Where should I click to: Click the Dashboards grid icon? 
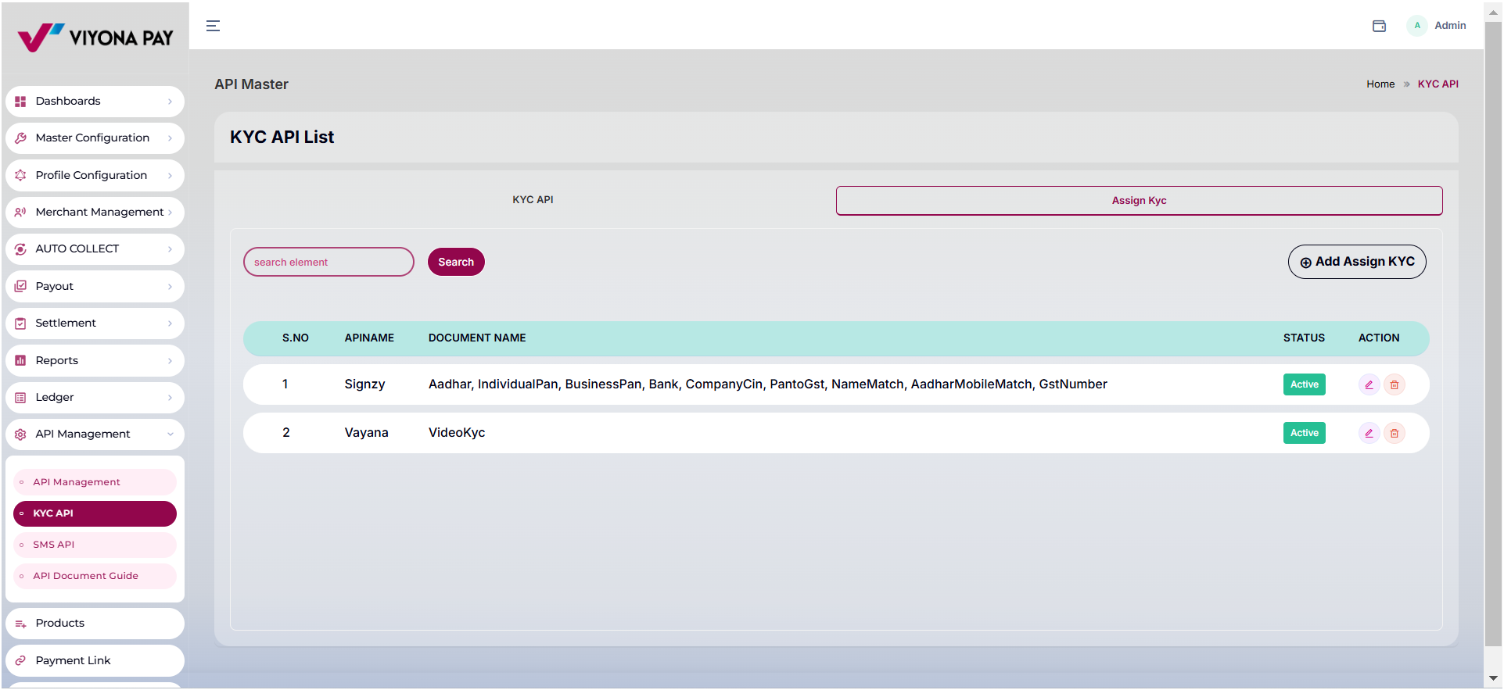(20, 102)
